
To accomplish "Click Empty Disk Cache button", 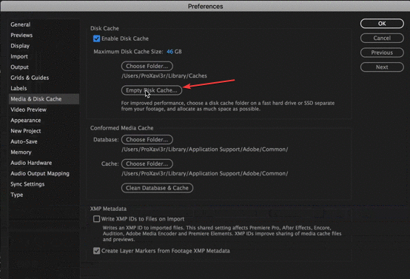I will coord(152,90).
